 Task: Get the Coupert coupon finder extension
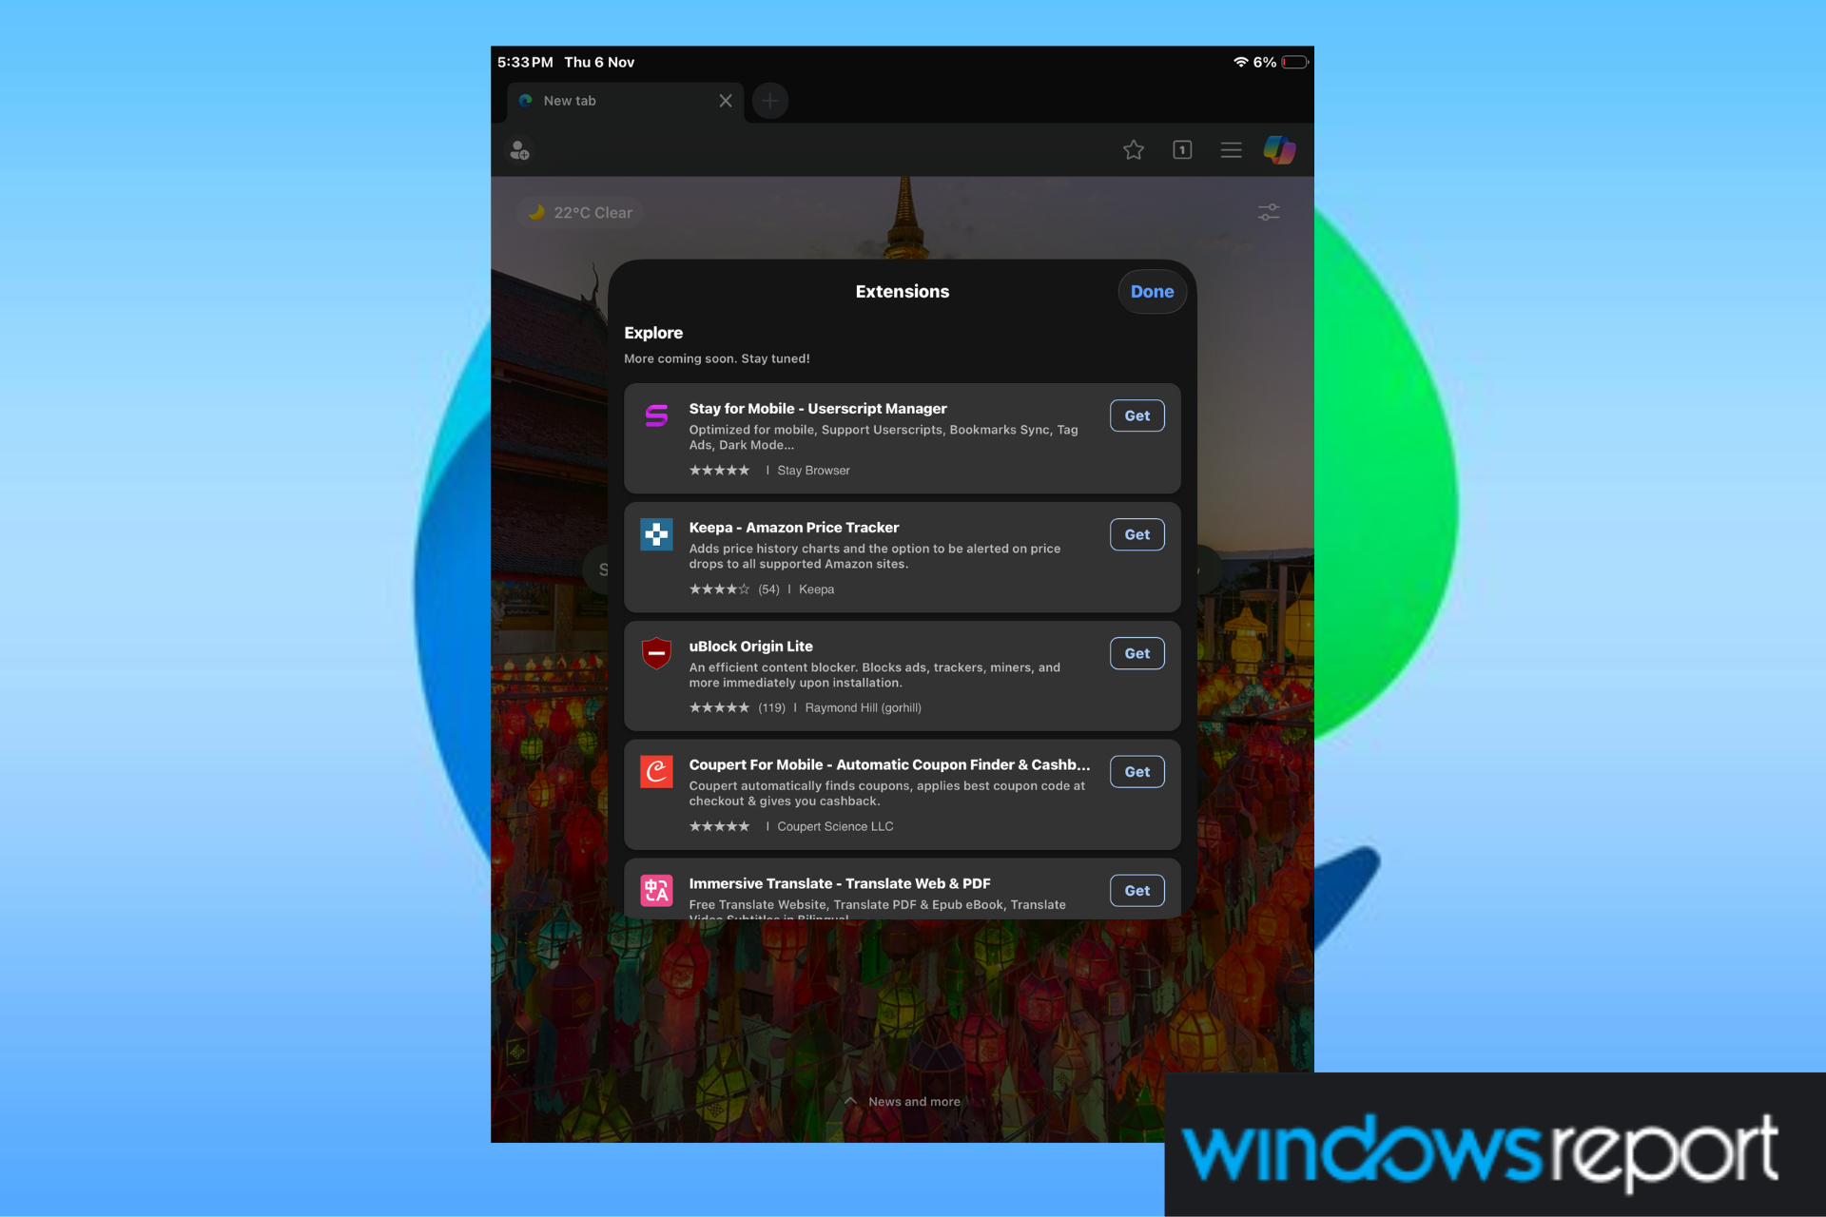pyautogui.click(x=1136, y=772)
